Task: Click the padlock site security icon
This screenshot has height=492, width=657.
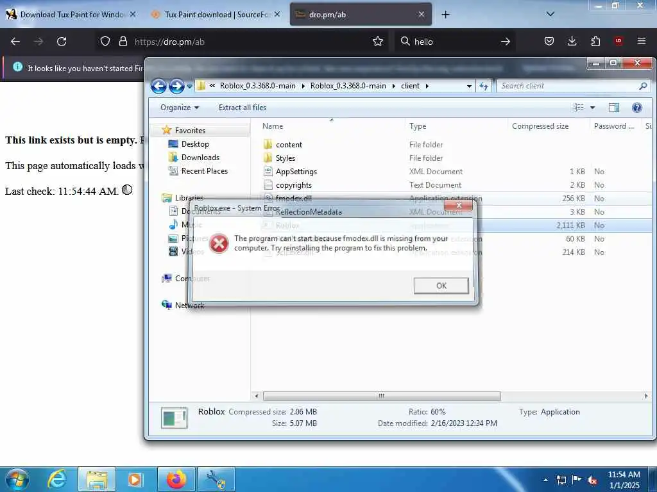Action: 123,42
